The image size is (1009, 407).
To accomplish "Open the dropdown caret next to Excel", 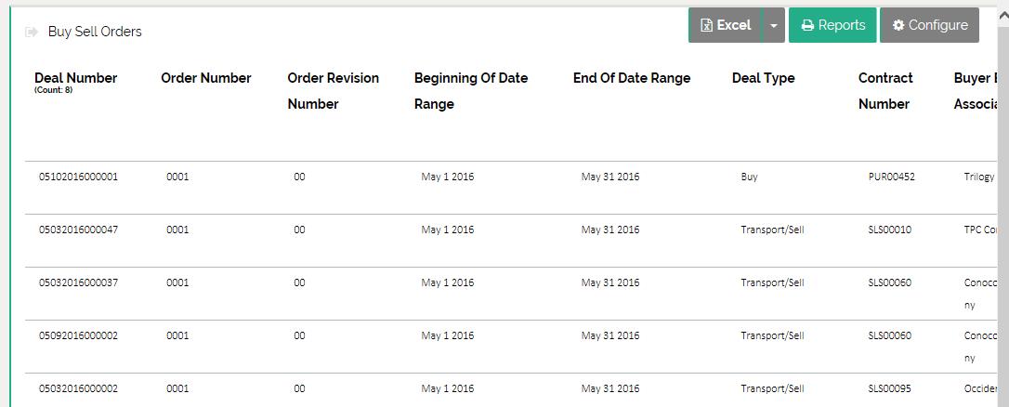I will coord(773,26).
